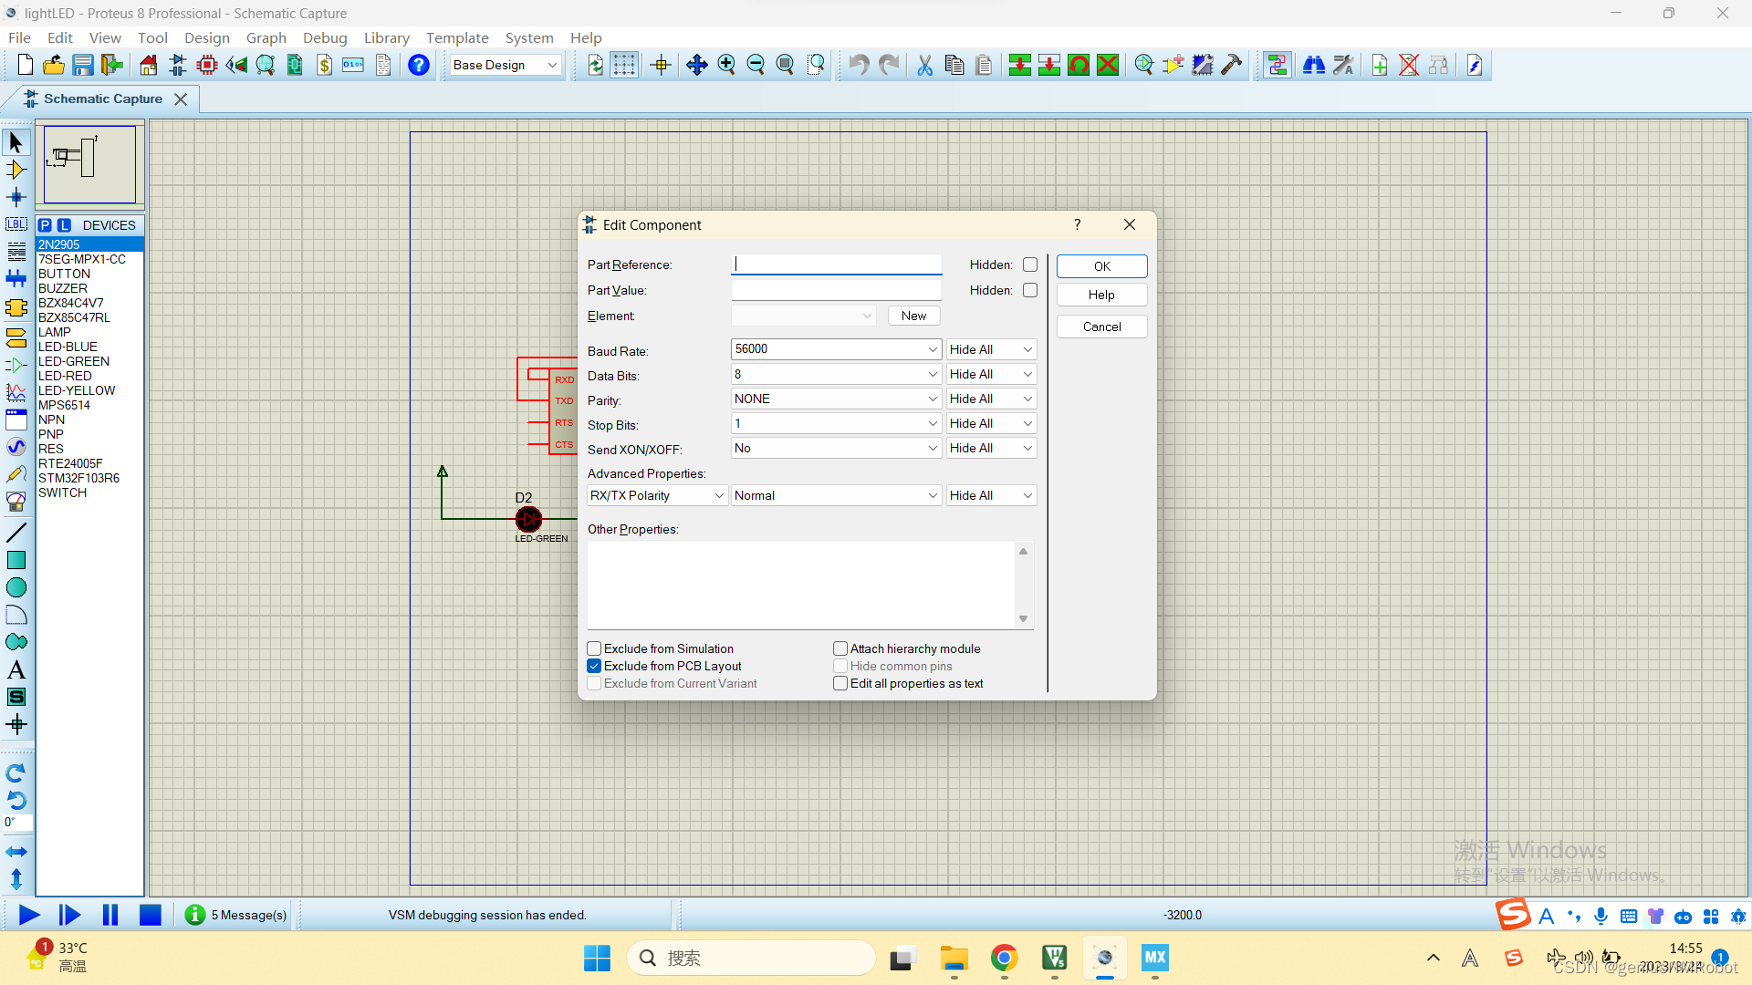Click the Graph menu item
The height and width of the screenshot is (985, 1752).
click(x=264, y=37)
